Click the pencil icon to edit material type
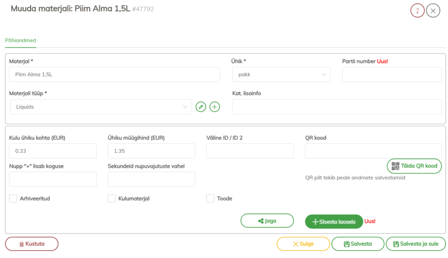 tap(201, 107)
